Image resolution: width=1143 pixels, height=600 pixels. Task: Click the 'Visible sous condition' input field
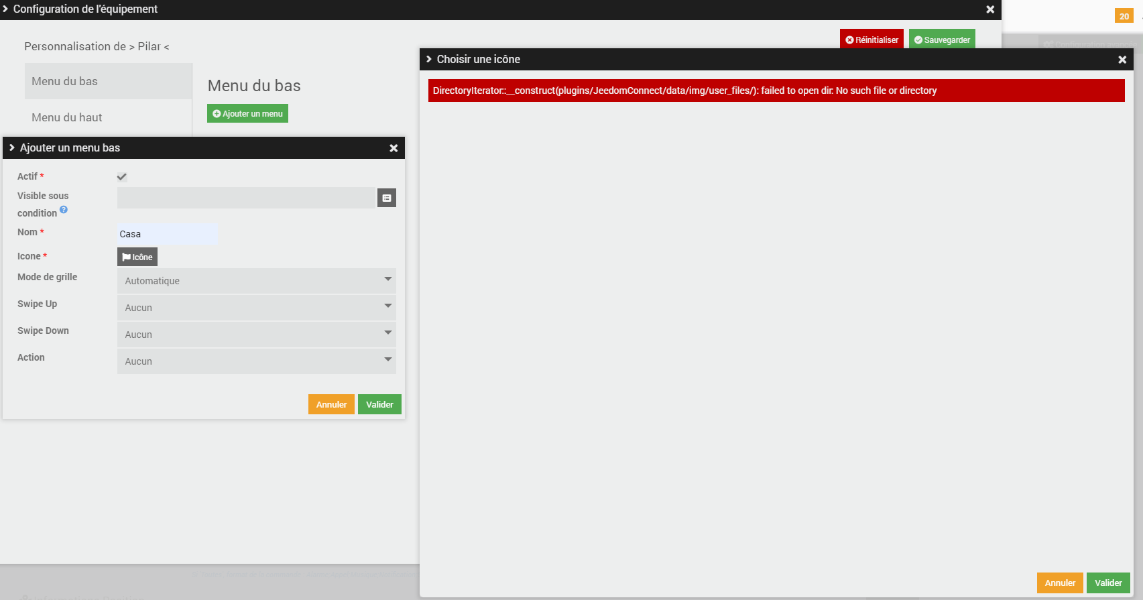tap(246, 198)
